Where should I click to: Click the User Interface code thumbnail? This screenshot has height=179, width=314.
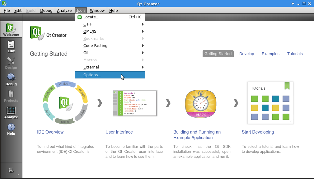135,103
